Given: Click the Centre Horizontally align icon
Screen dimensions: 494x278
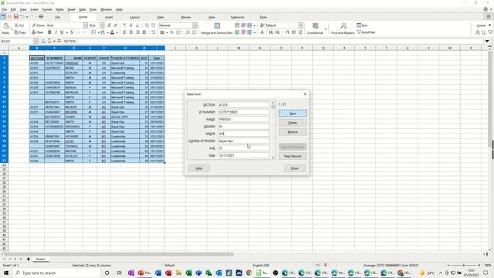Looking at the screenshot, I should coord(131,32).
